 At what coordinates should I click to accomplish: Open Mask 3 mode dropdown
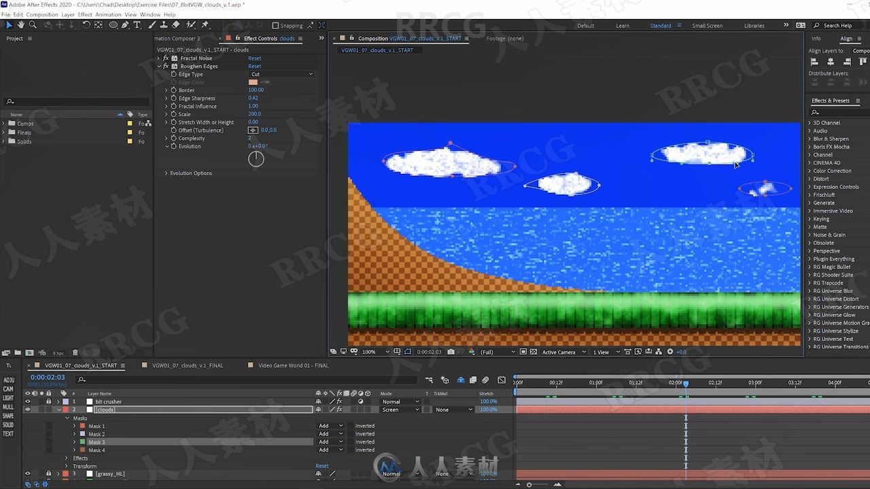point(329,442)
